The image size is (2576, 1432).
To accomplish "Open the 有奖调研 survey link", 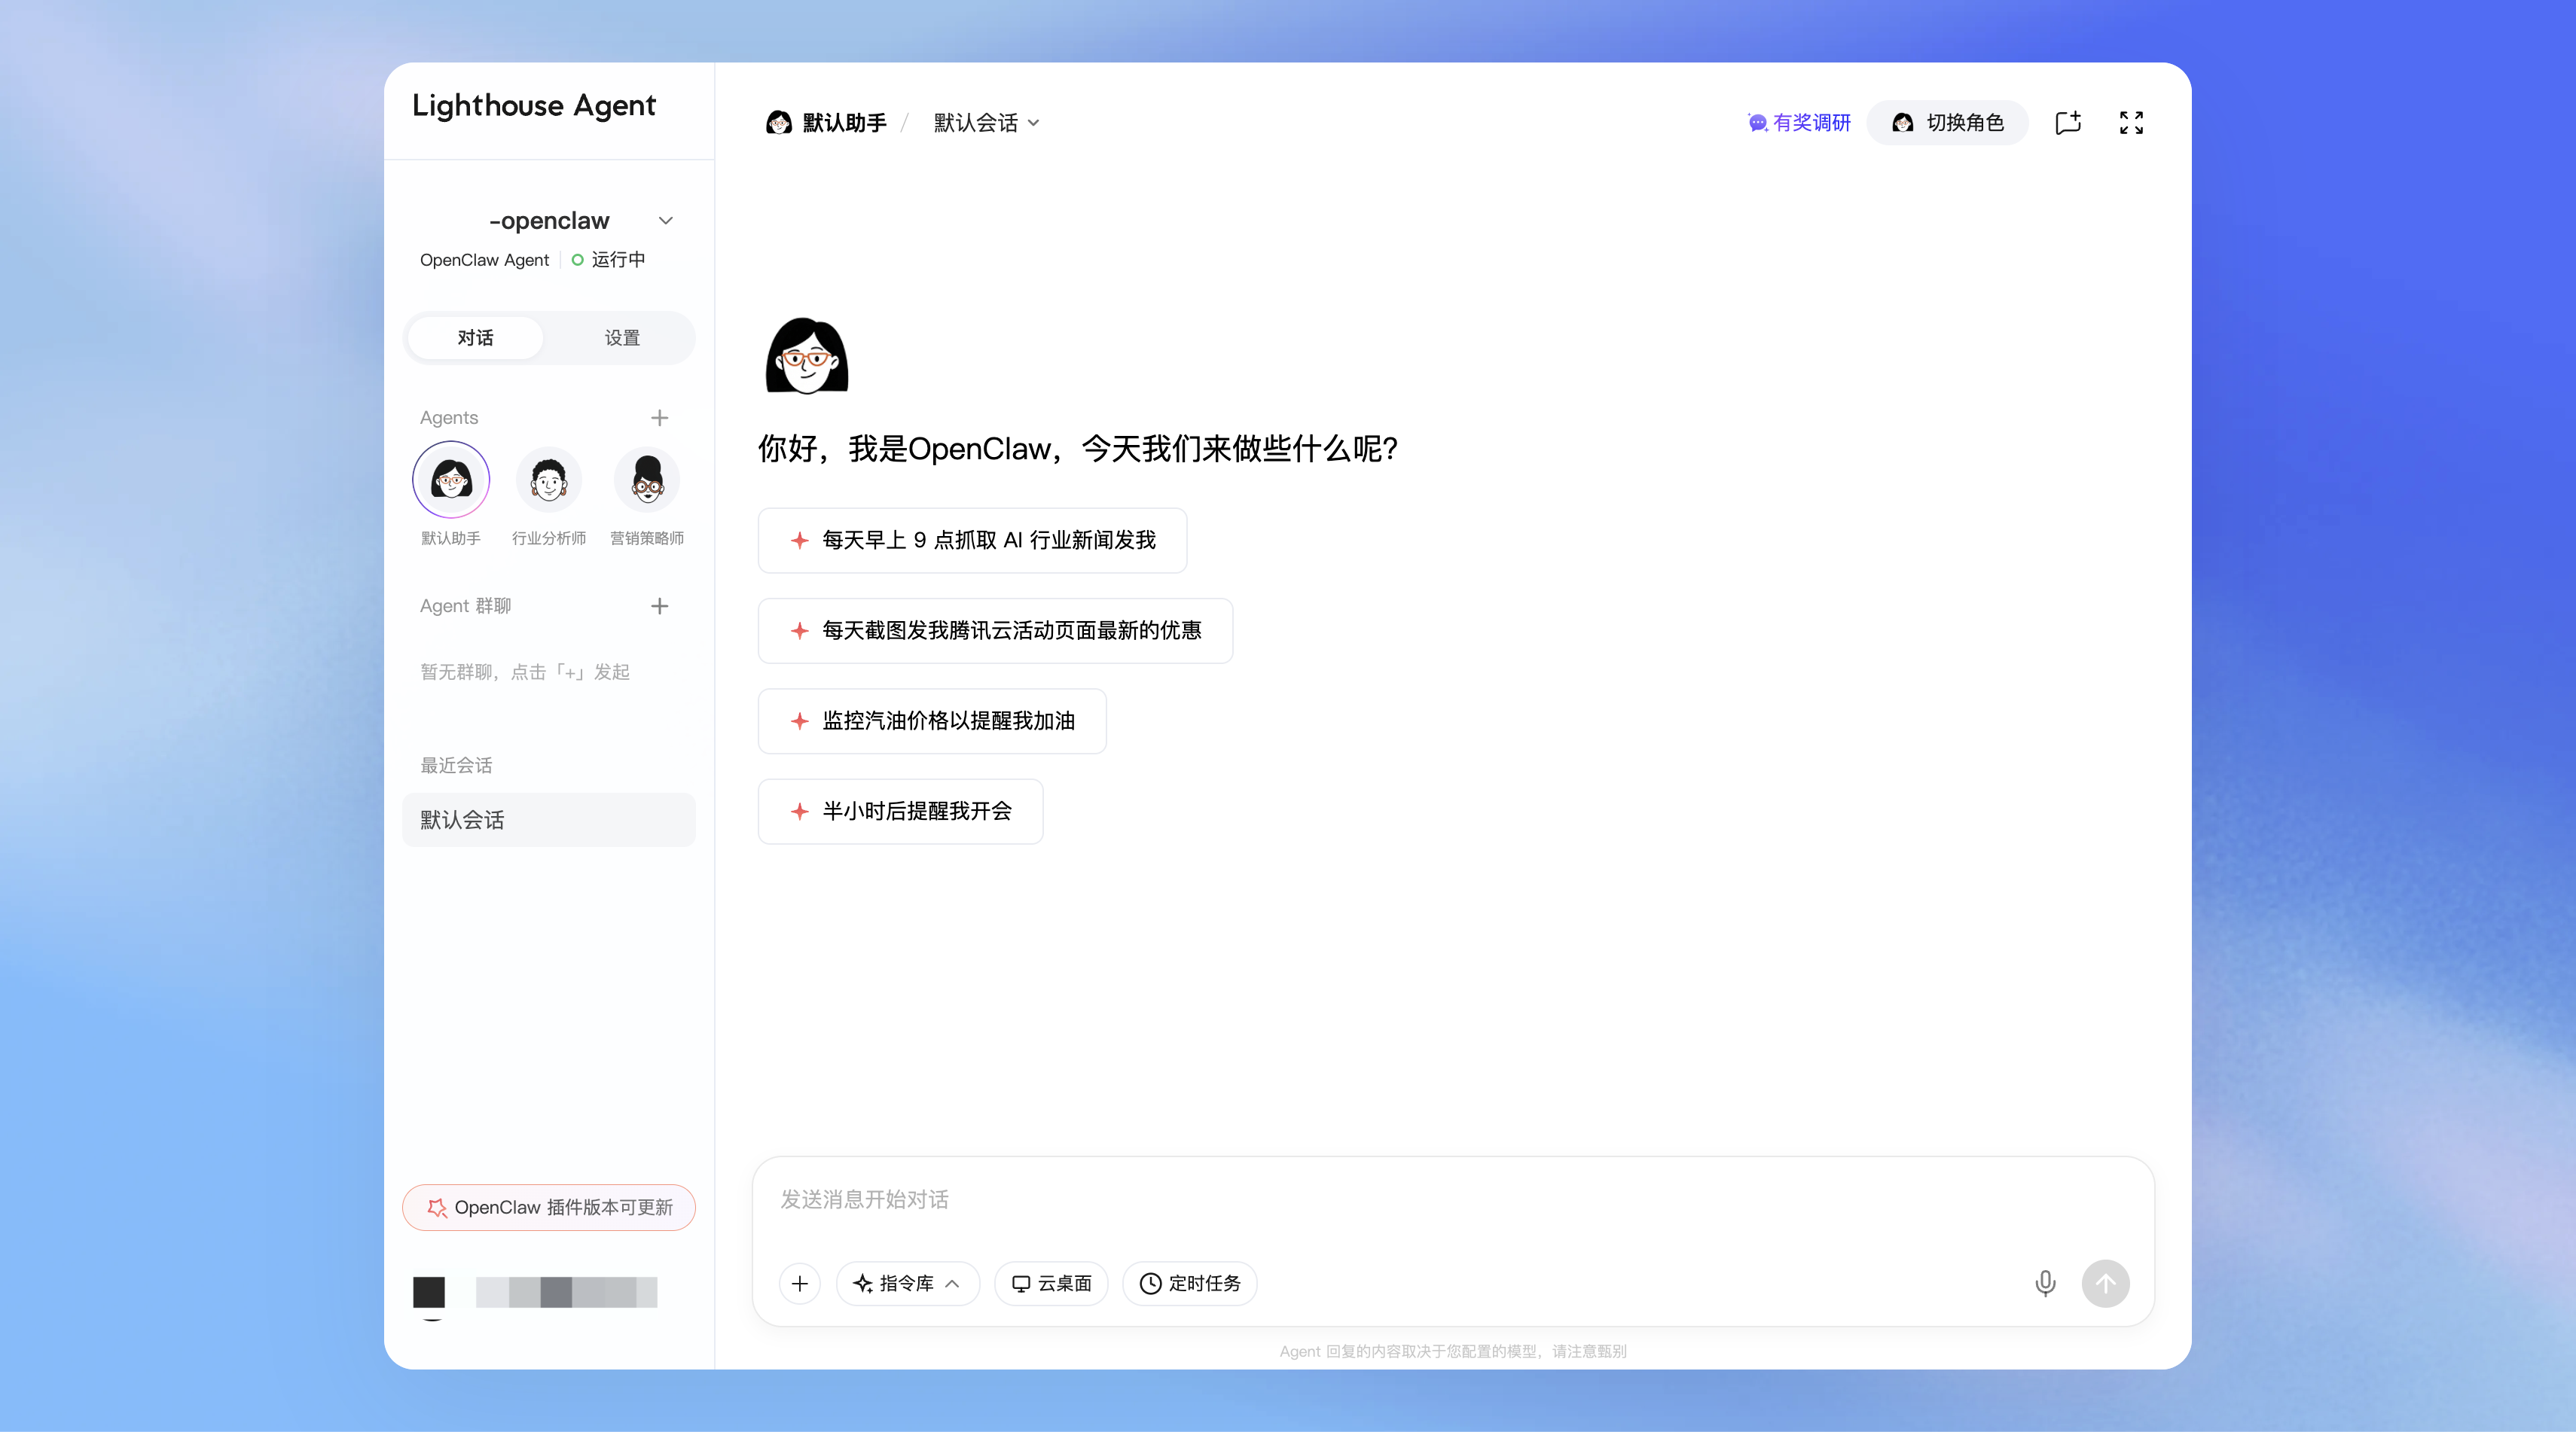I will 1798,122.
